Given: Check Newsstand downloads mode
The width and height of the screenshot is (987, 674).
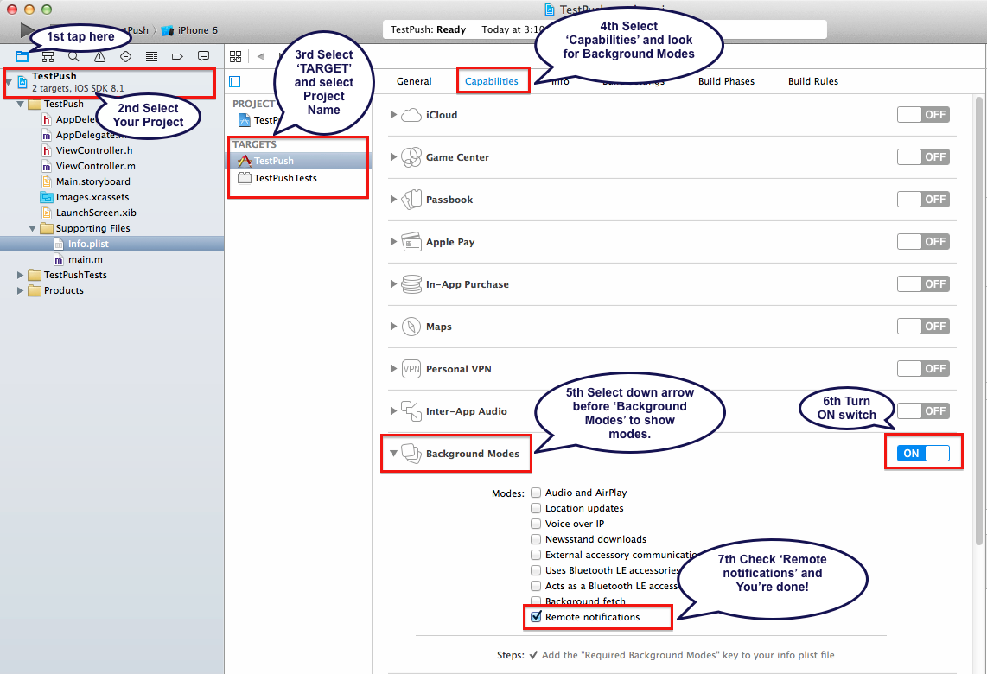Looking at the screenshot, I should click(536, 539).
